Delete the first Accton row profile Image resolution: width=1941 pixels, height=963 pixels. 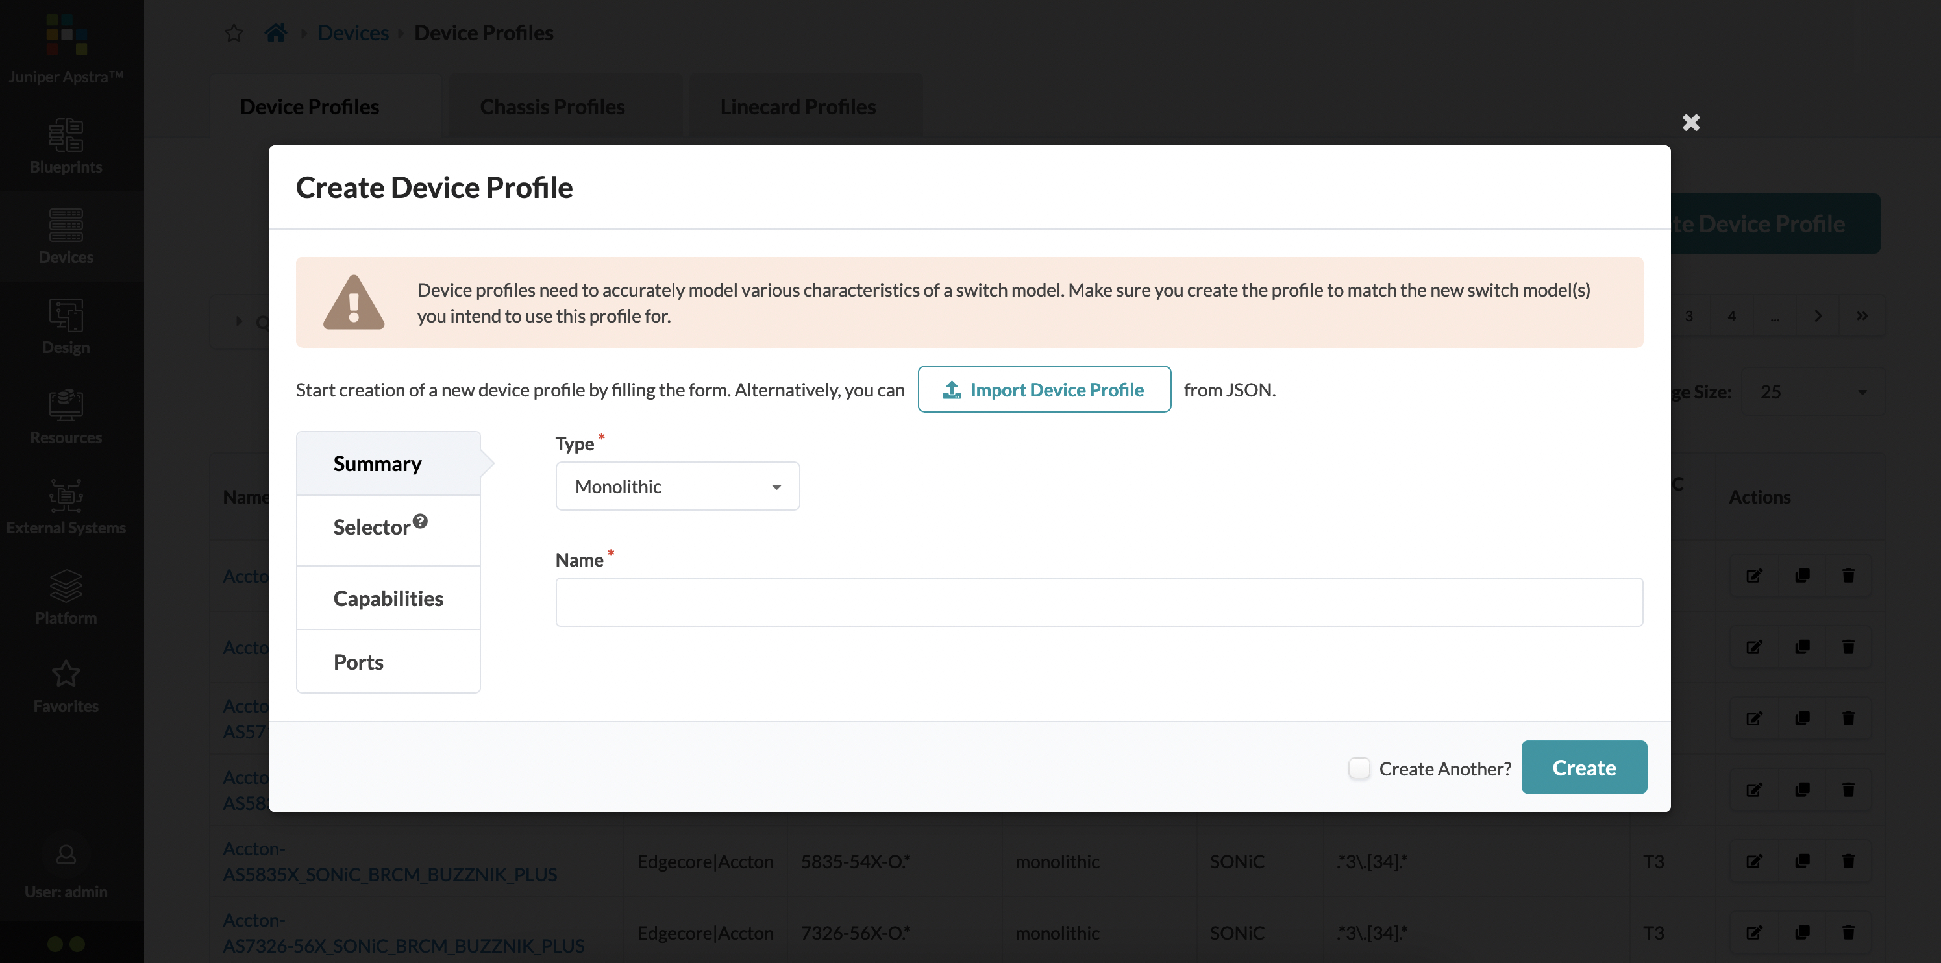(1848, 576)
